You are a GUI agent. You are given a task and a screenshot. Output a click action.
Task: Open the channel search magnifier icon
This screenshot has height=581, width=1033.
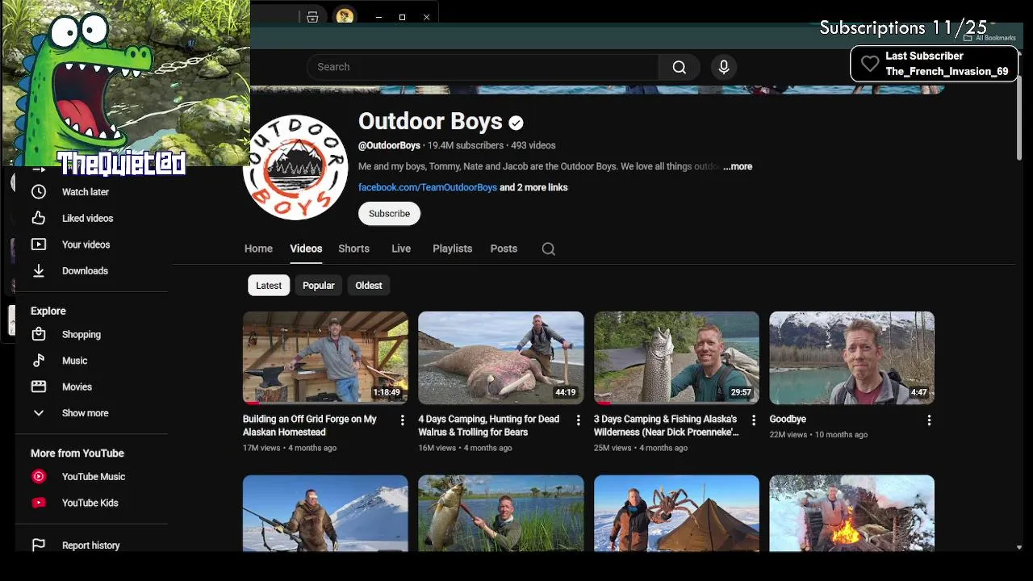[549, 249]
